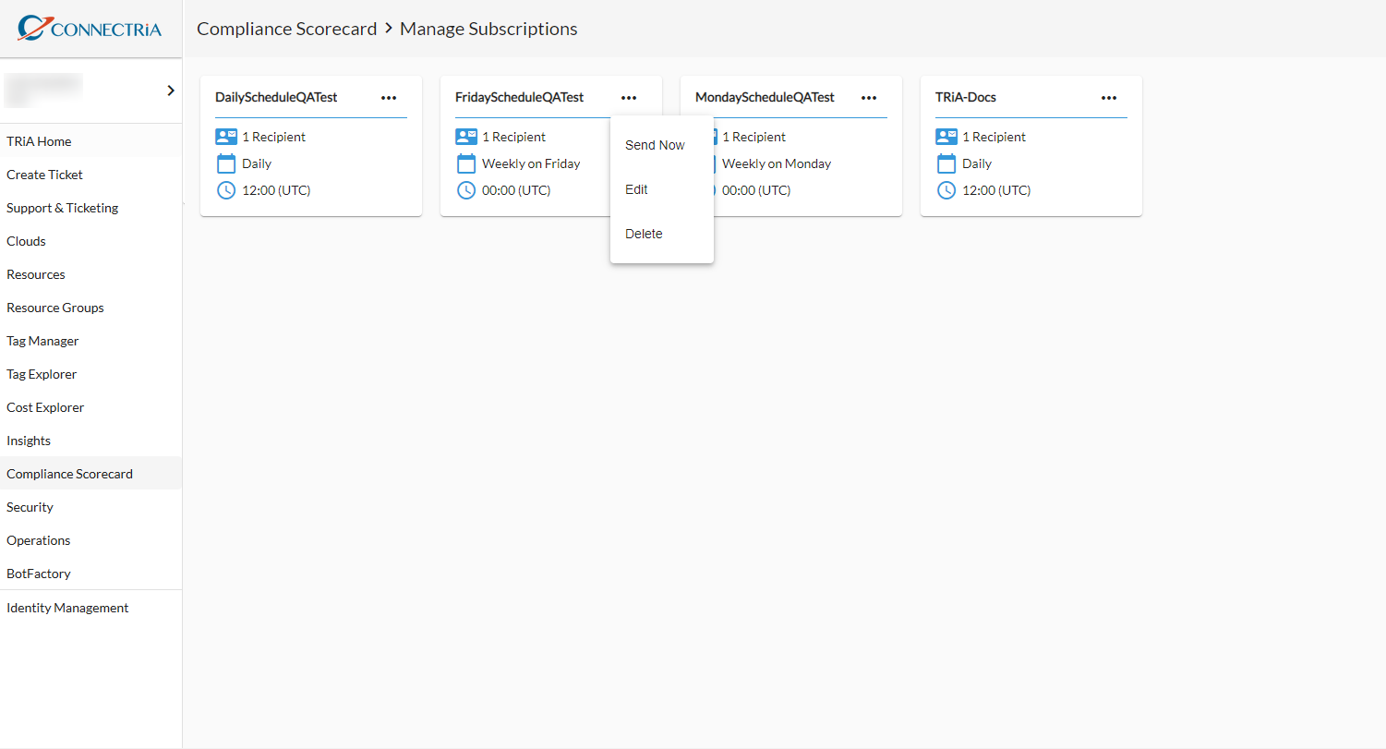Click the calendar icon beside Weekly on Friday

[466, 163]
